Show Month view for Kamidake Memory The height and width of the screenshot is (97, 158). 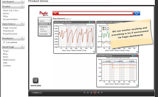point(122,84)
